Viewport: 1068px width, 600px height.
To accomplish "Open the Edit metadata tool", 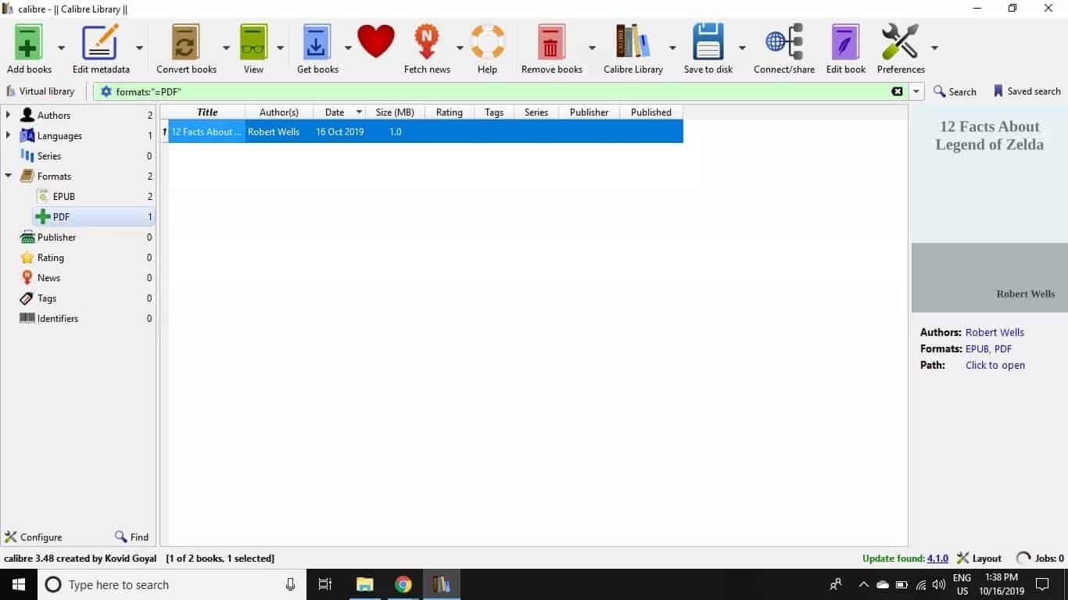I will click(x=101, y=42).
